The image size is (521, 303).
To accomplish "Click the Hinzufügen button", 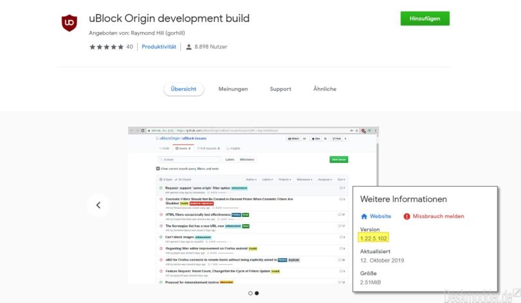I will (x=425, y=19).
